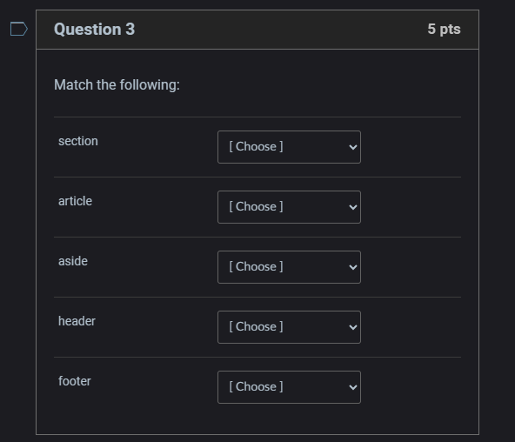The width and height of the screenshot is (515, 442).
Task: Click the chevron arrow in footer's dropdown
Action: click(x=353, y=387)
